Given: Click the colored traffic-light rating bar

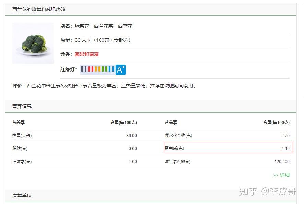Looking at the screenshot, I should pyautogui.click(x=98, y=69).
